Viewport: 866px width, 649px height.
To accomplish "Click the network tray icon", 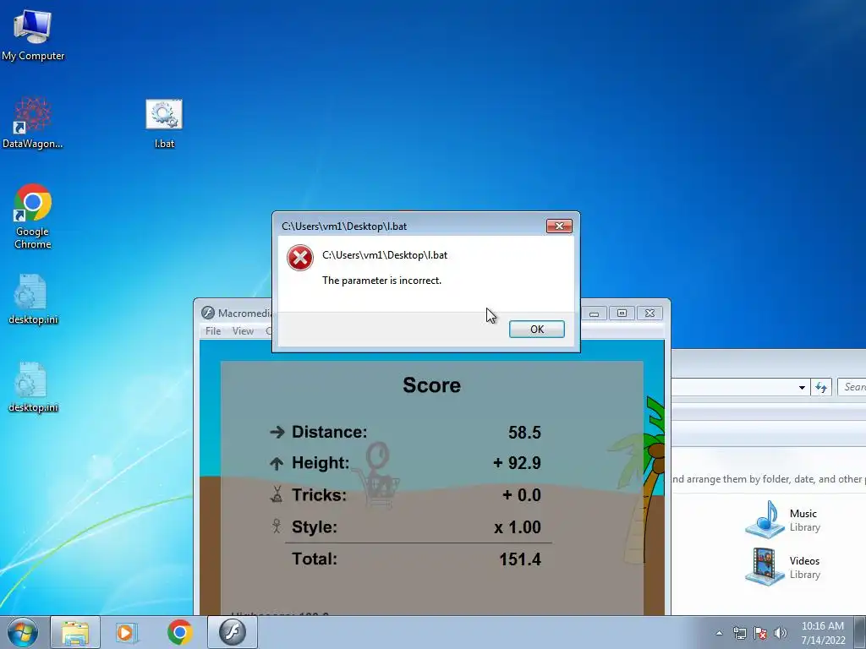I will coord(739,633).
